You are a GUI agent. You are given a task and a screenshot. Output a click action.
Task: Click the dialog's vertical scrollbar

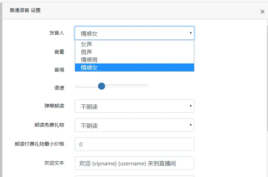(x=267, y=78)
